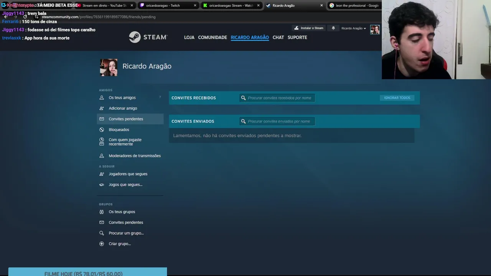Click the Instalar o Steam button
The image size is (491, 276).
(x=309, y=28)
